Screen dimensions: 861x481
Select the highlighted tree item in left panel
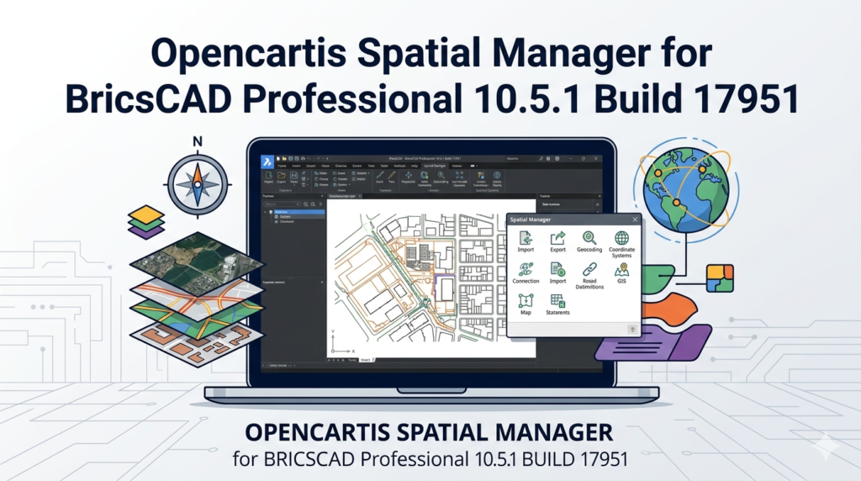tap(298, 212)
